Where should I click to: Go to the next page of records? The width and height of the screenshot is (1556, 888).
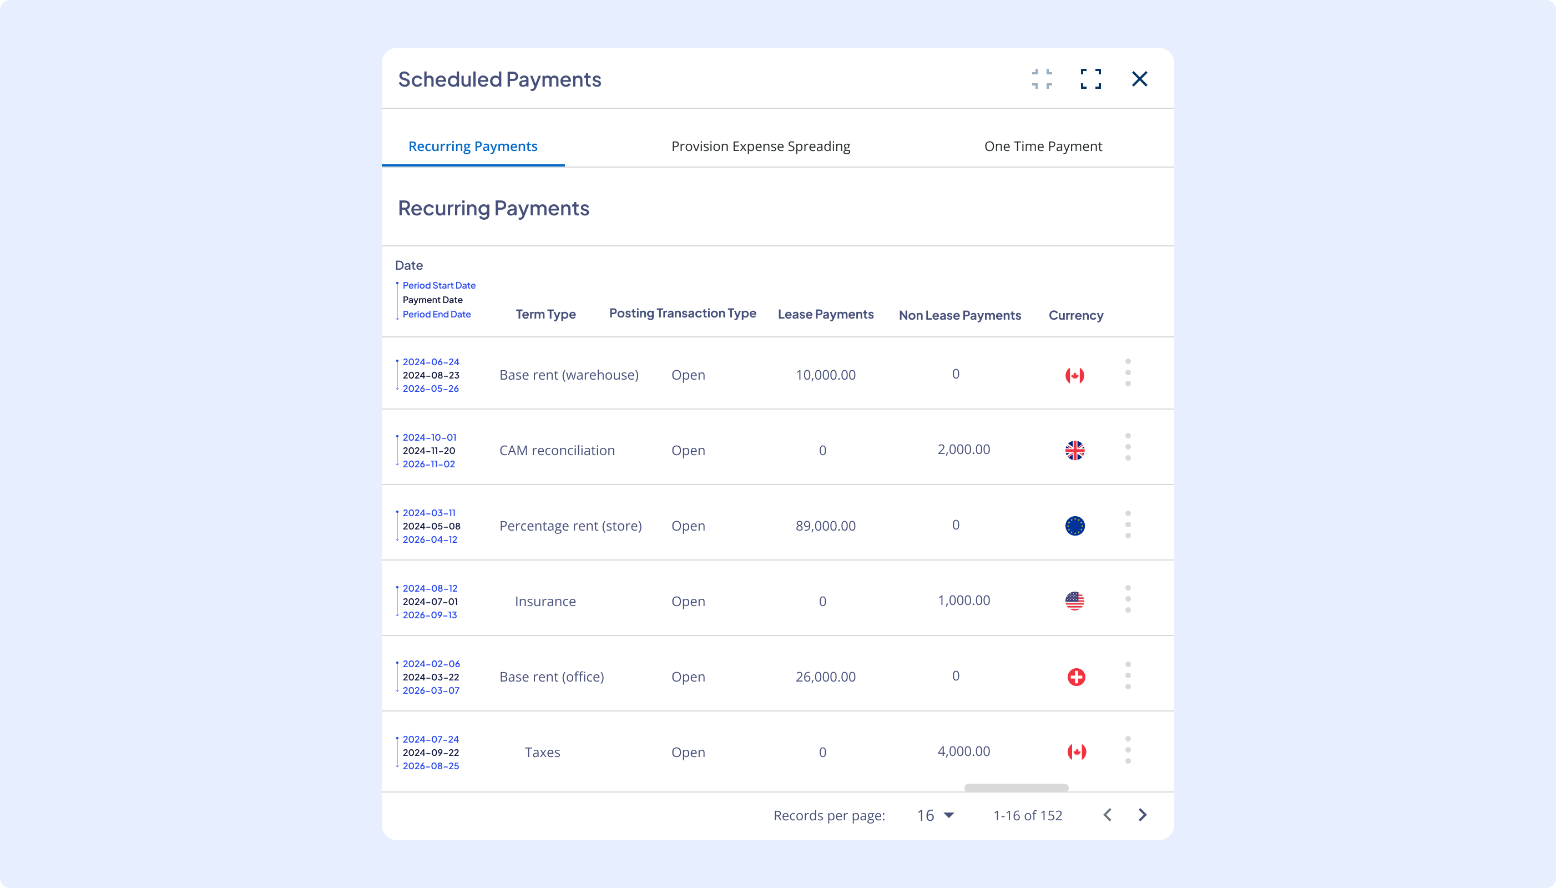1142,815
